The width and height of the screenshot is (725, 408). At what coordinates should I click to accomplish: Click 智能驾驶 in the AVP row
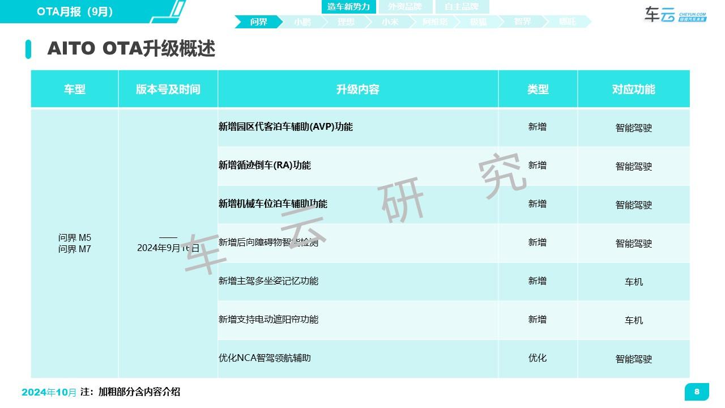coord(634,128)
